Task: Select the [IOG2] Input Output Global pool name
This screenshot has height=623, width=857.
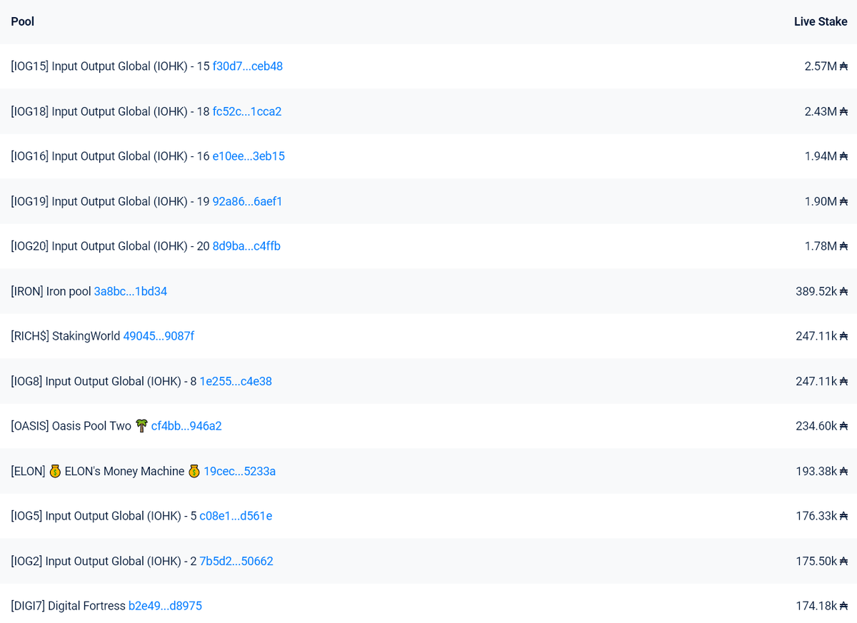Action: [x=104, y=561]
